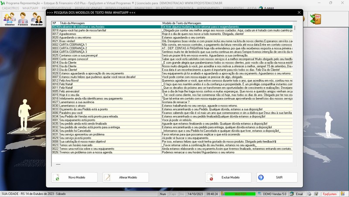The image size is (349, 197).
Task: Select row 'Hoje é o seu dia'
Action: 172,95
